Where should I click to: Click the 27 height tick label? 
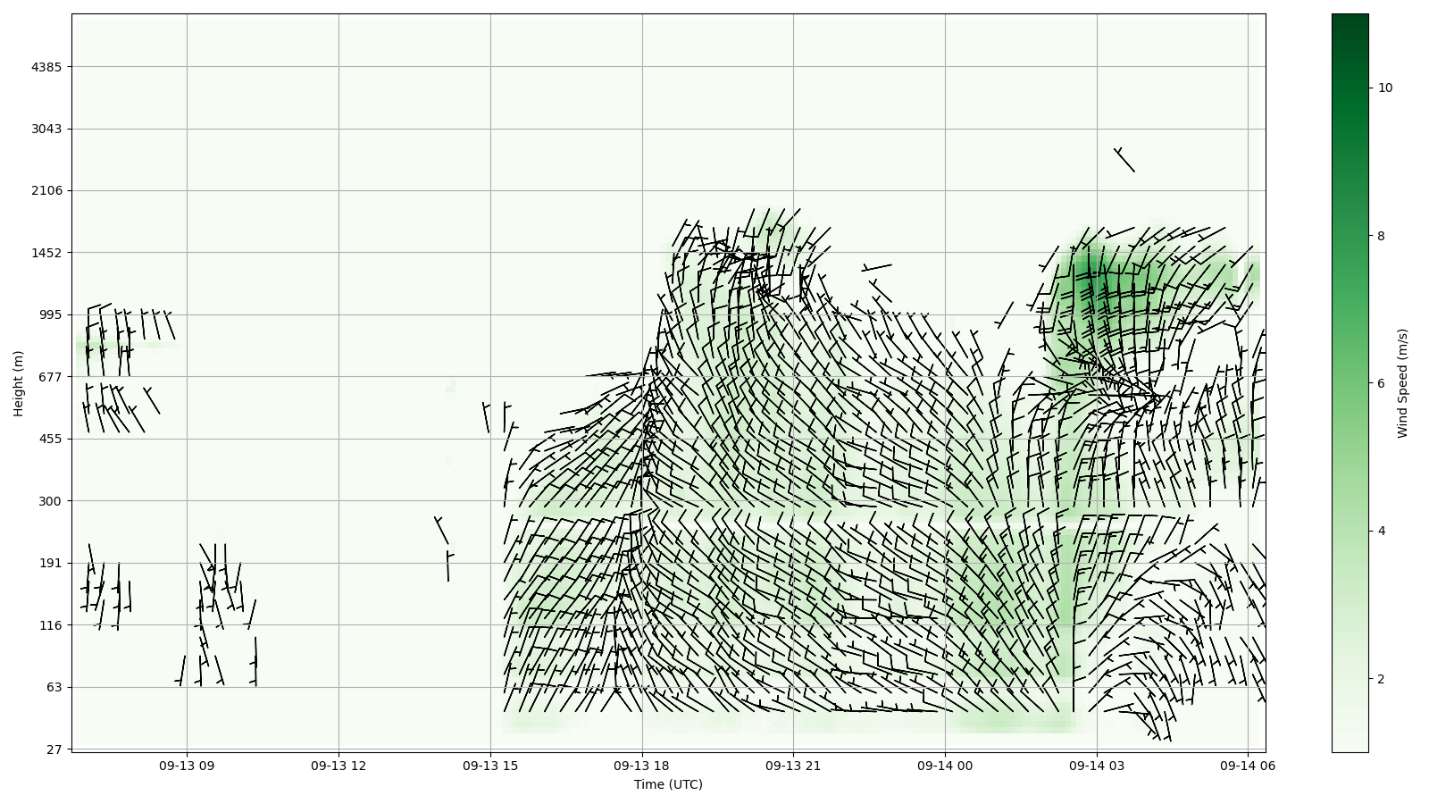[x=54, y=750]
